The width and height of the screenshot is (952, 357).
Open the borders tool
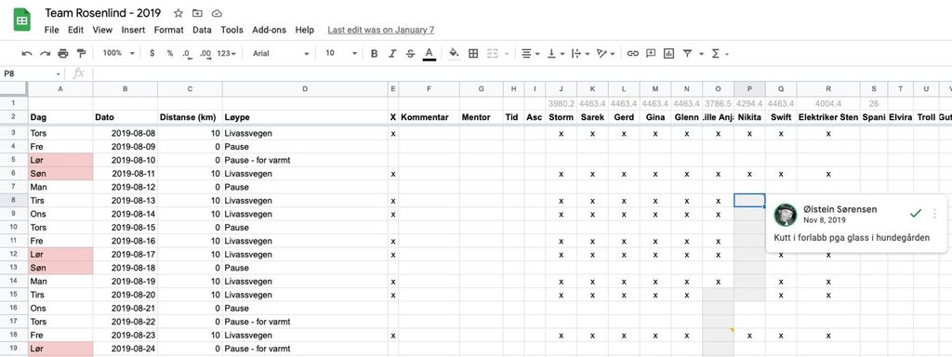tap(473, 53)
